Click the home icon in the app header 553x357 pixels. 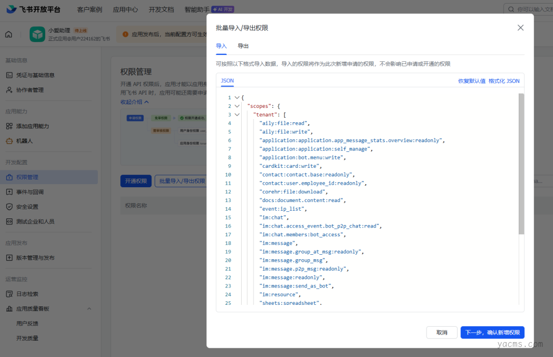click(x=9, y=34)
